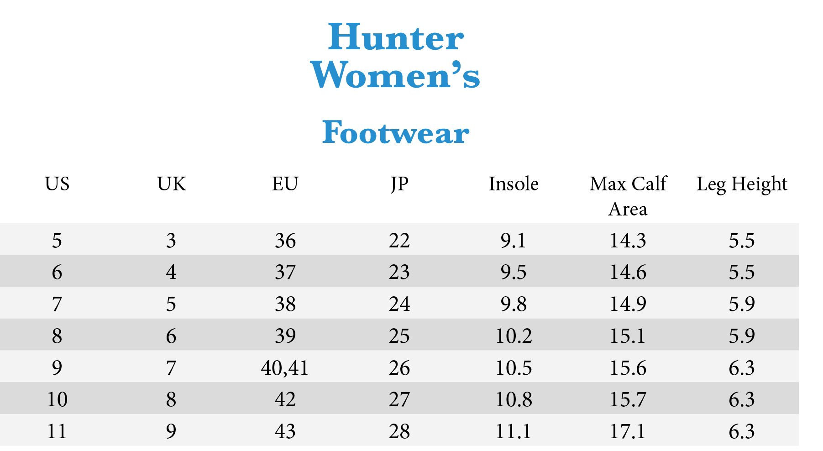Image resolution: width=823 pixels, height=451 pixels.
Task: Click the UK column header
Action: pyautogui.click(x=171, y=184)
